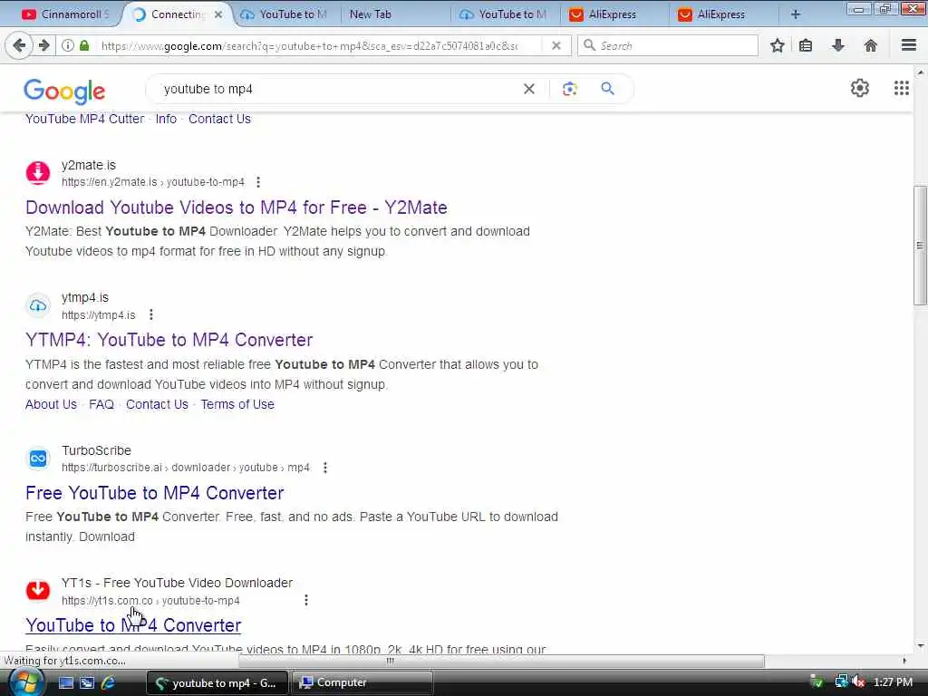
Task: Launch Internet Explorer from quick launch
Action: [108, 682]
